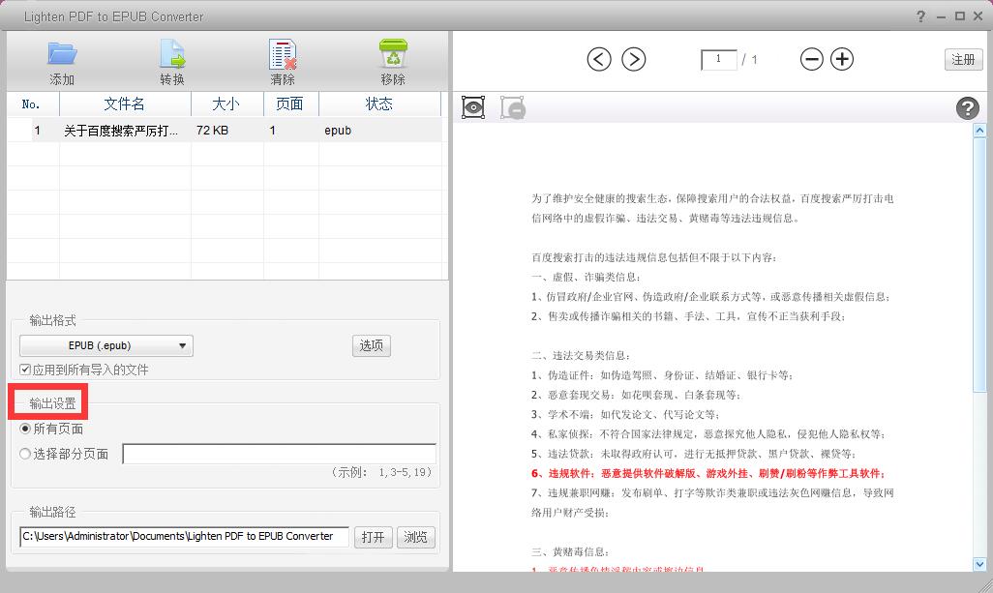993x593 pixels.
Task: Select the 选择部分页面 radio button
Action: pyautogui.click(x=26, y=454)
